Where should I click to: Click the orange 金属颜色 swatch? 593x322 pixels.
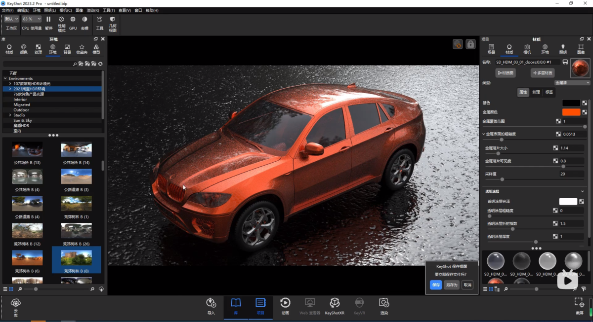571,112
